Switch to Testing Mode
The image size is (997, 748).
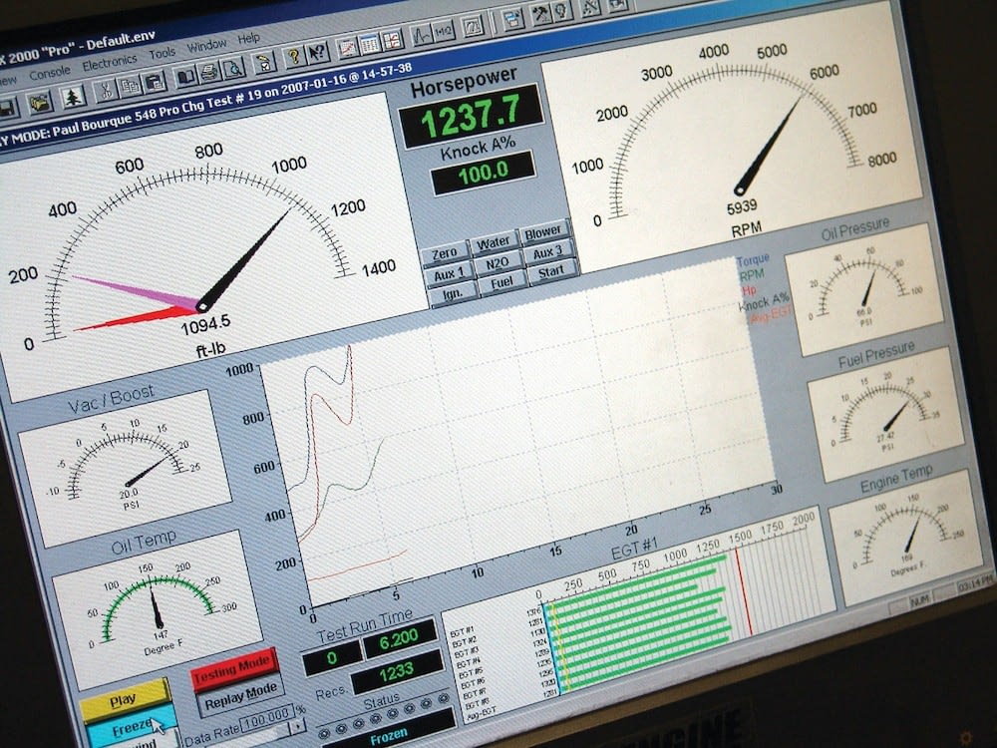coord(232,668)
